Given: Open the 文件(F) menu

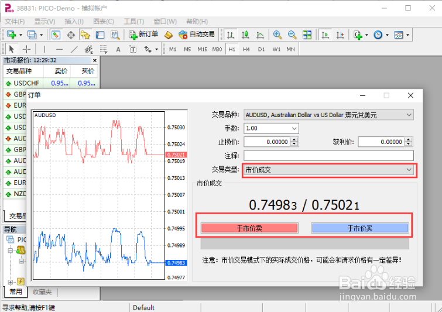Looking at the screenshot, I should tap(15, 22).
